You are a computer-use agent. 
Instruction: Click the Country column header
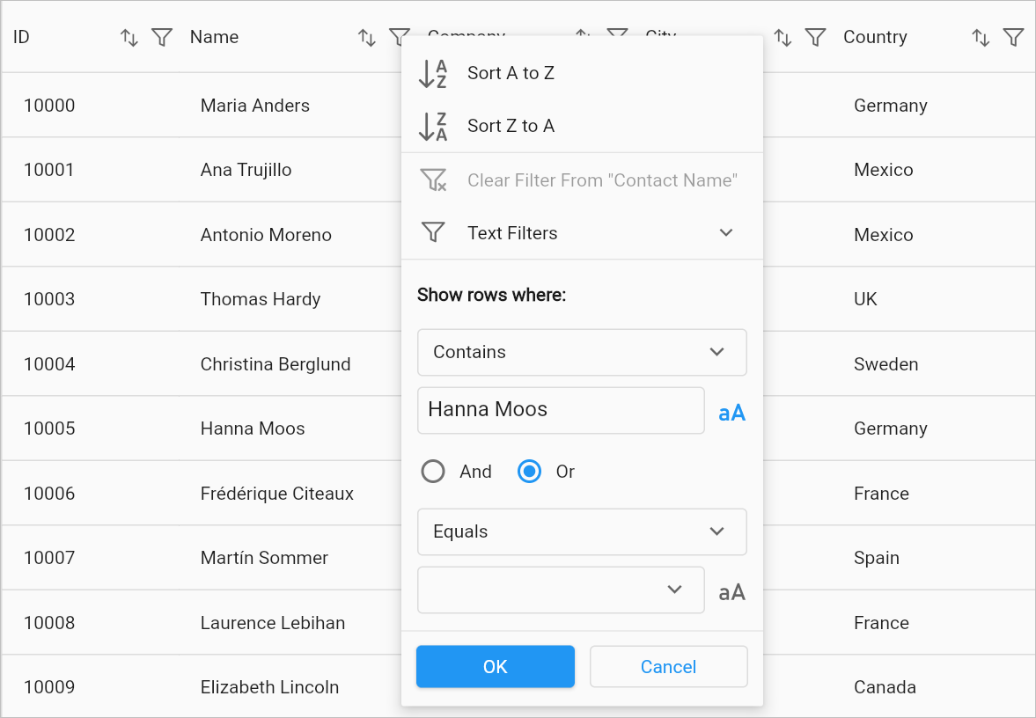875,37
